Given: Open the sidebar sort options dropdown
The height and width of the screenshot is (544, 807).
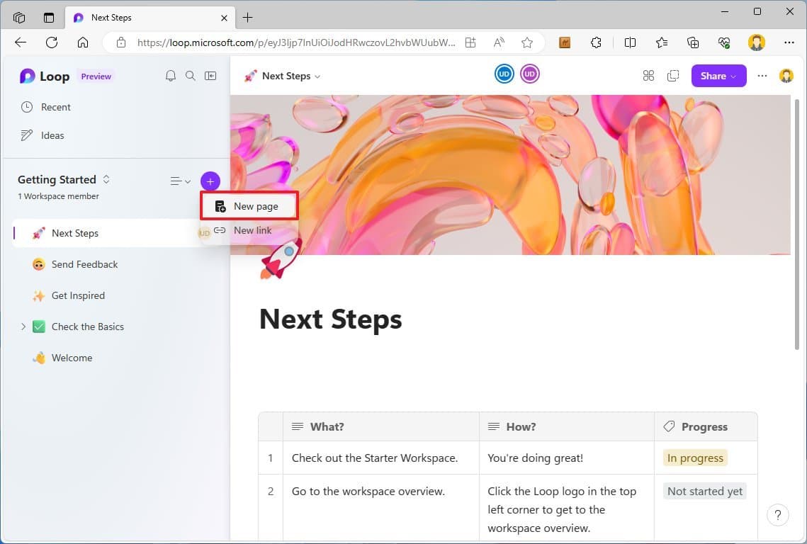Looking at the screenshot, I should (181, 181).
